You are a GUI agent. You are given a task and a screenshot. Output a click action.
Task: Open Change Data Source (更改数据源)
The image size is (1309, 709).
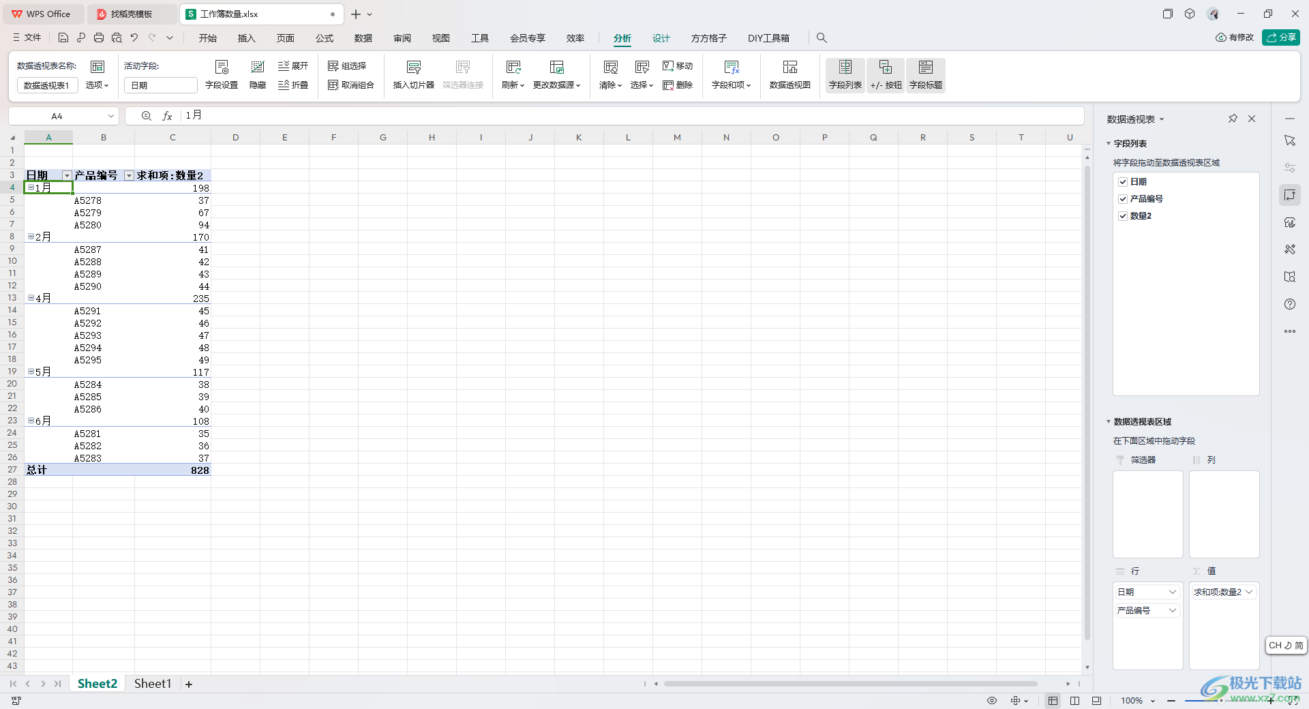pyautogui.click(x=557, y=74)
